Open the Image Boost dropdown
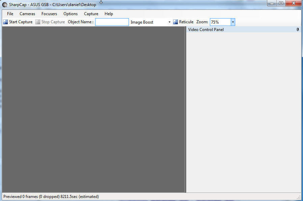303x201 pixels. pyautogui.click(x=169, y=22)
